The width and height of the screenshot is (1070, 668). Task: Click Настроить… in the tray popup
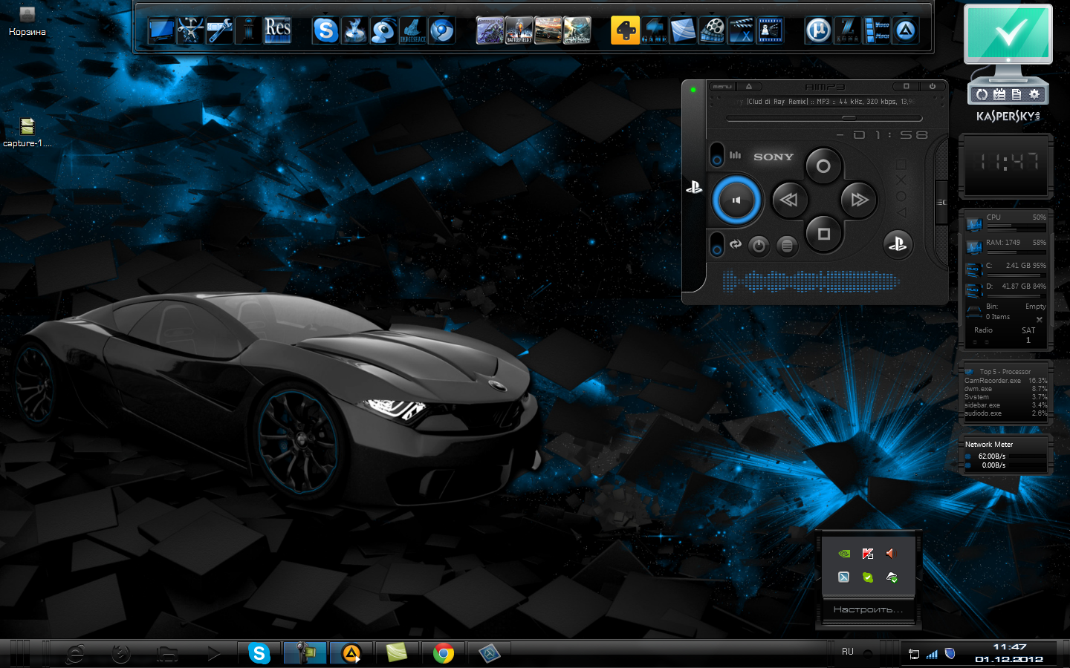coord(868,609)
